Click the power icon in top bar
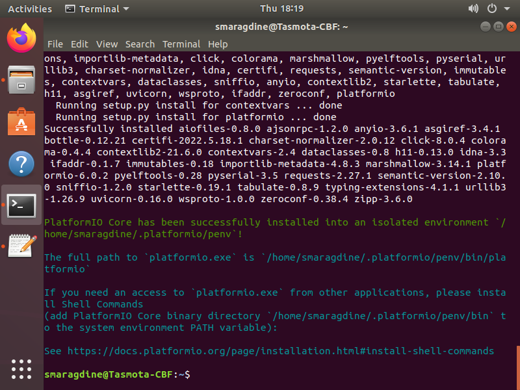 492,8
